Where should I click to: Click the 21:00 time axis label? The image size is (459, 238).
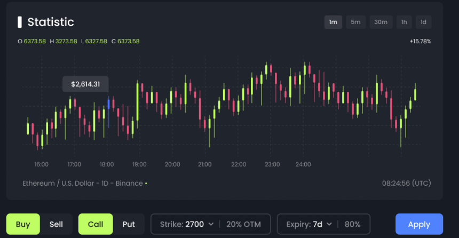(x=205, y=164)
